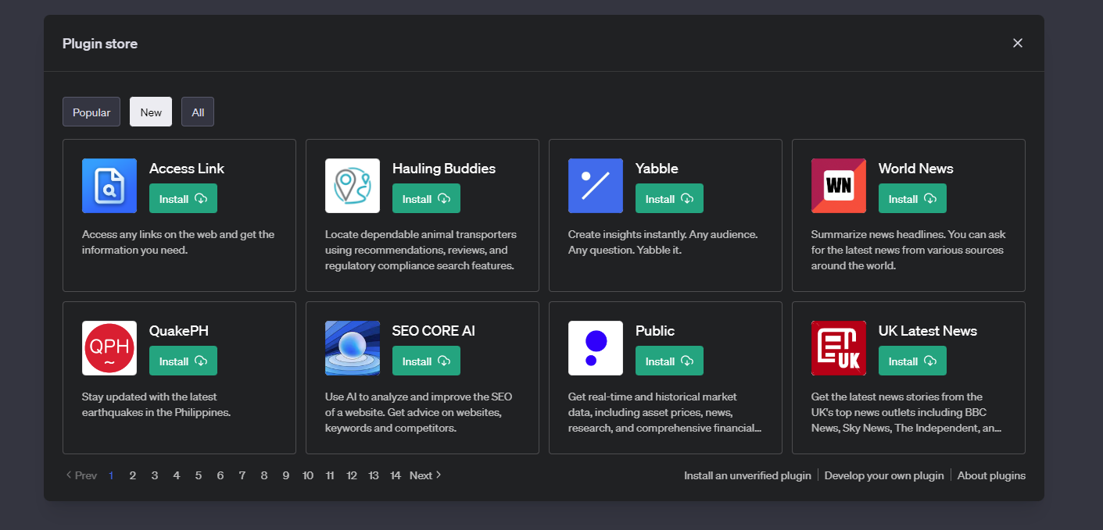The height and width of the screenshot is (530, 1103).
Task: Click the Plugin store heading
Action: click(x=100, y=44)
